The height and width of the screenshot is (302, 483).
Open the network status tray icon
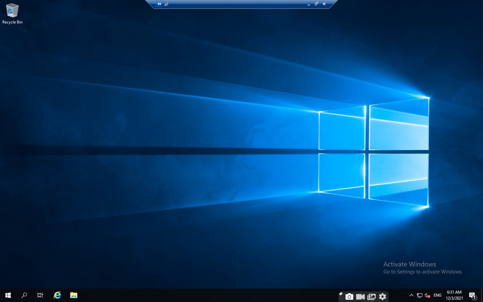click(x=420, y=295)
